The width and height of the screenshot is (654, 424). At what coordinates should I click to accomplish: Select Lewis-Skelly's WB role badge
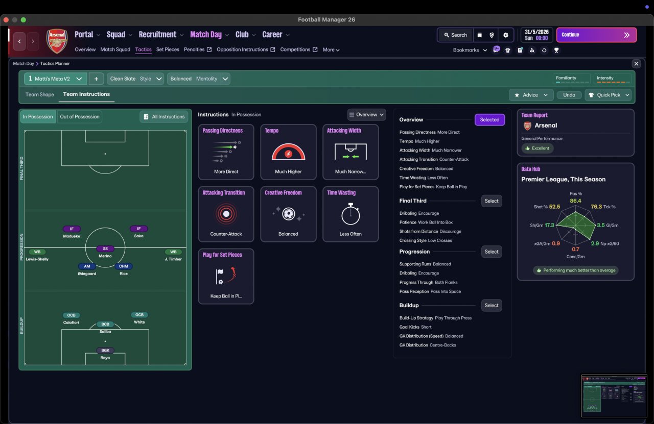coord(37,252)
